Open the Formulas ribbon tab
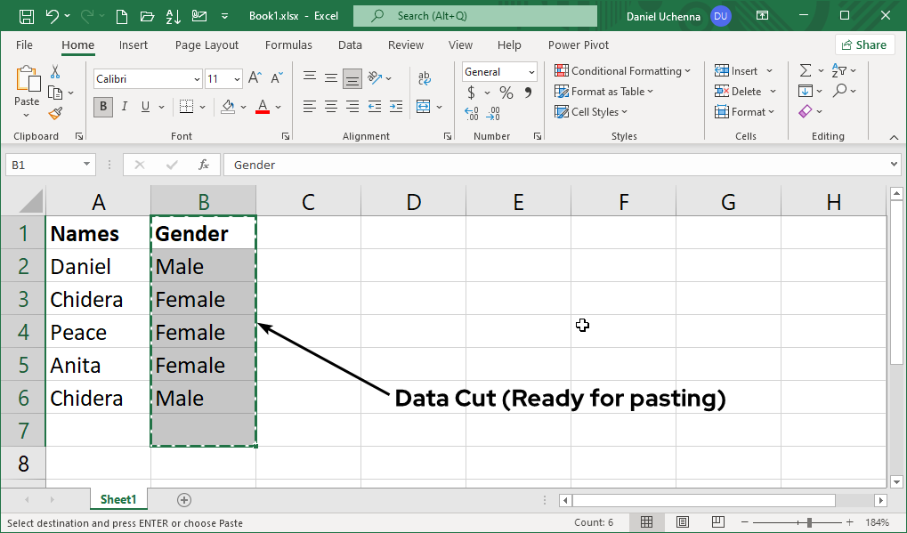Screen dimensions: 907x533 (288, 44)
